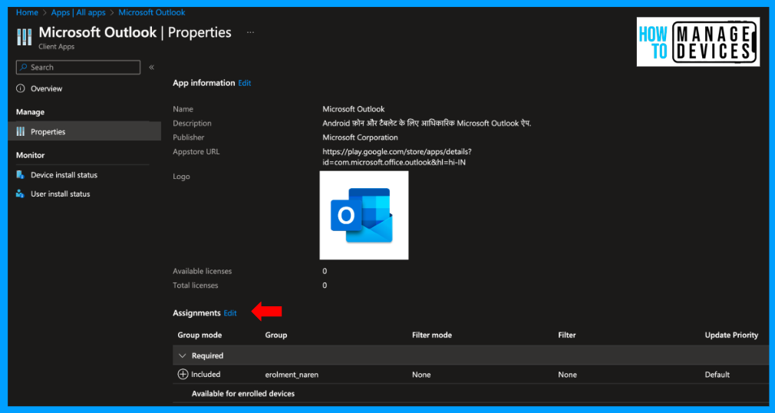Open Device install status page
Screen dimensions: 775x413
click(x=64, y=174)
